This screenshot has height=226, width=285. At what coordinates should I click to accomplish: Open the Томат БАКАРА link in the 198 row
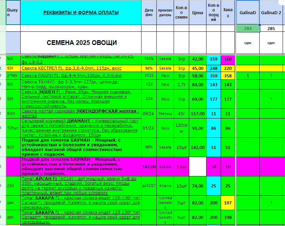tap(81, 217)
